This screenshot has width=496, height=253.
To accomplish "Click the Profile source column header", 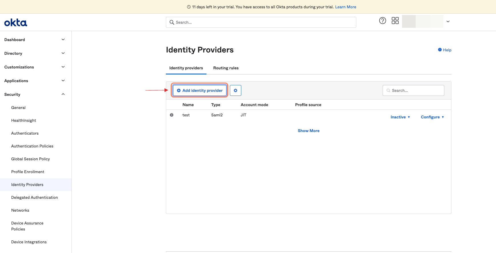I will click(x=308, y=105).
